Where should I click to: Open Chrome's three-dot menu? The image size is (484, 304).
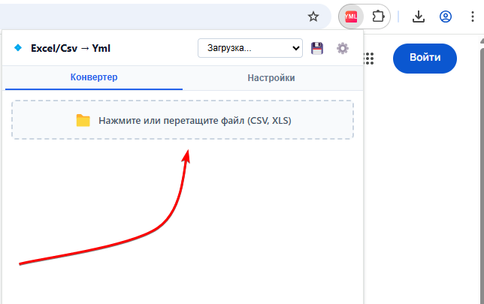[x=472, y=16]
